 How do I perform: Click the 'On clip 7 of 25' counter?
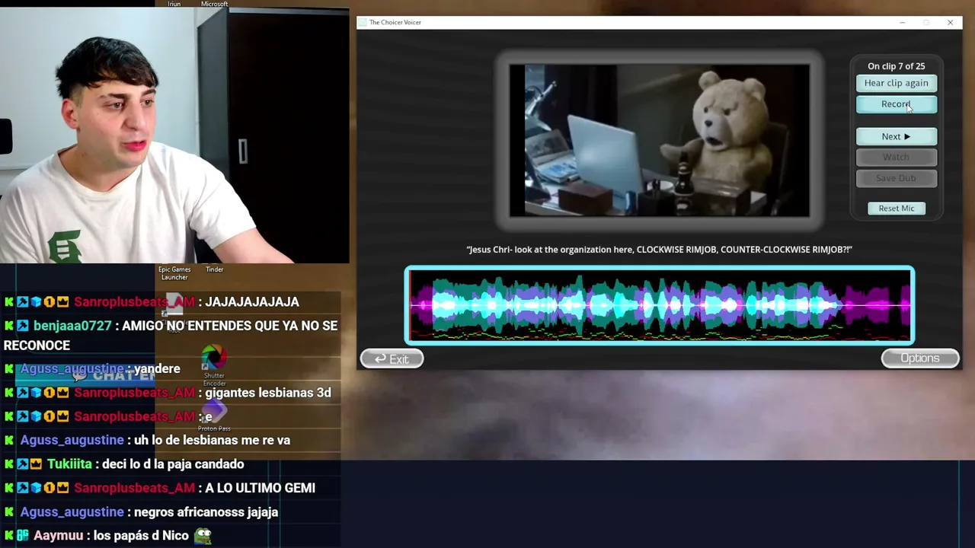coord(897,66)
